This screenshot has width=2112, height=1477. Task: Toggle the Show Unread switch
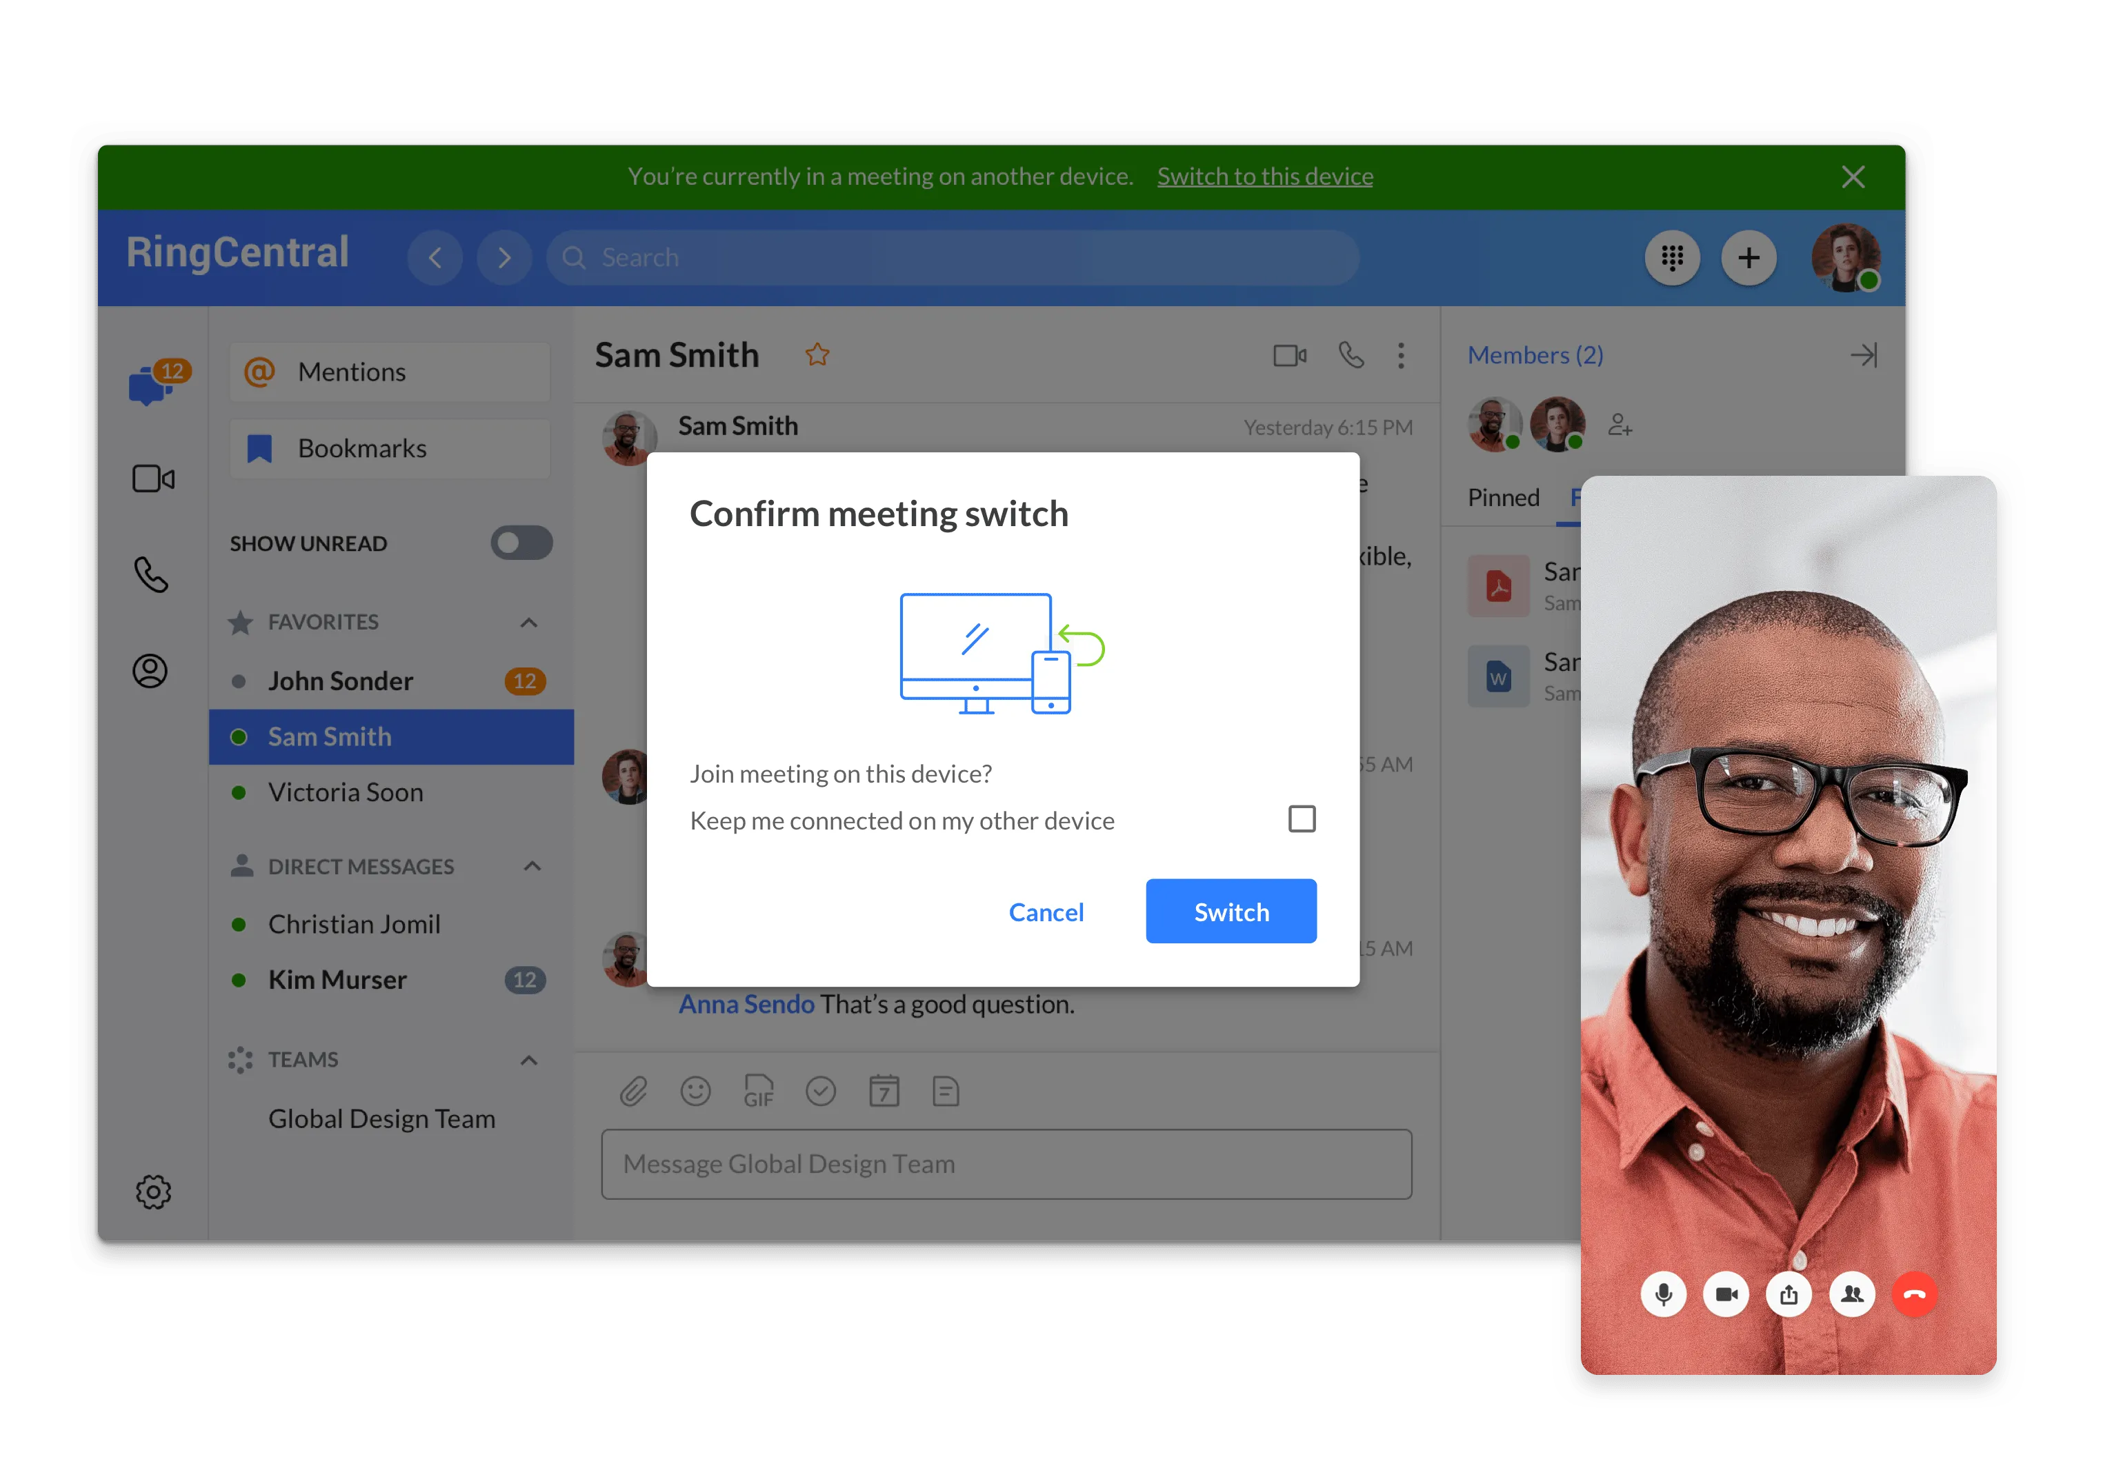(x=521, y=543)
